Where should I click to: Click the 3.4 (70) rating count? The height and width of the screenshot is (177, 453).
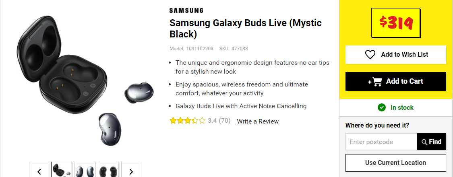(x=219, y=121)
